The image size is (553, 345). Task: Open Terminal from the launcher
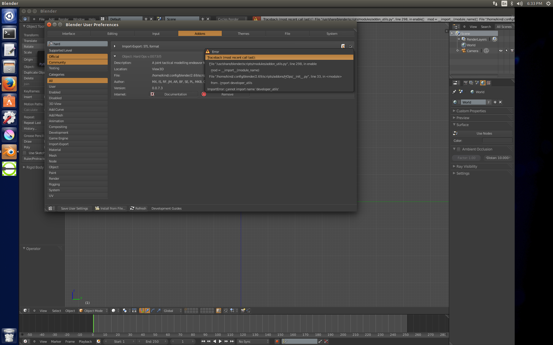coord(9,33)
